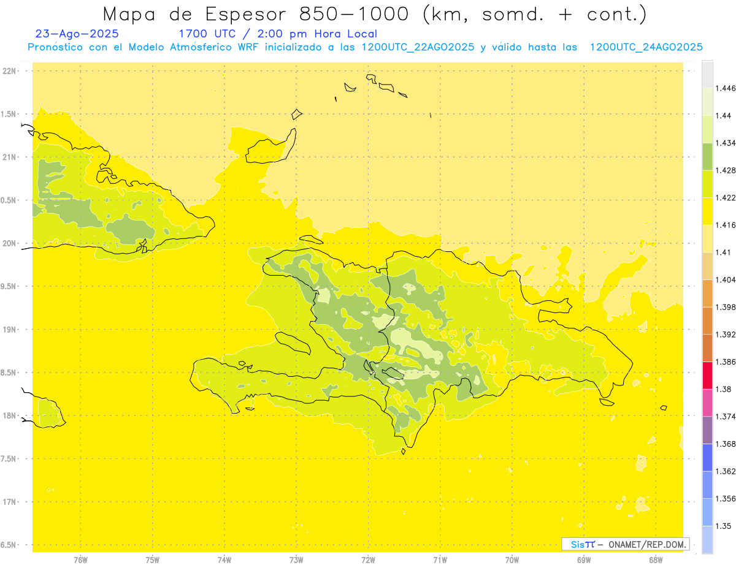Image resolution: width=736 pixels, height=568 pixels.
Task: Click the legend value 1.386
Action: [726, 362]
